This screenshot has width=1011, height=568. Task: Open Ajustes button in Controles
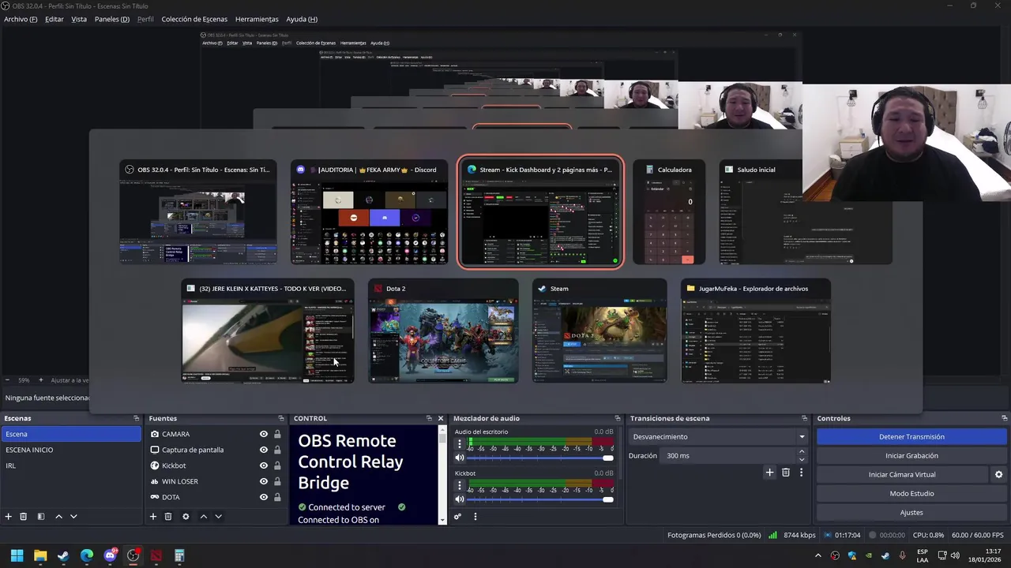(x=911, y=512)
